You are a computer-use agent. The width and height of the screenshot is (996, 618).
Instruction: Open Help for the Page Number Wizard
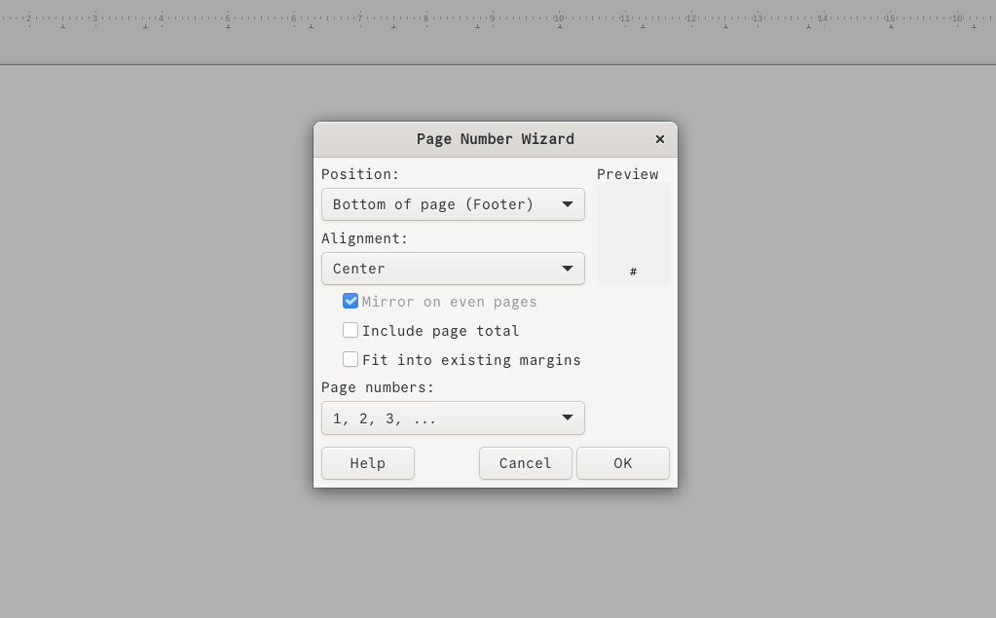point(367,462)
